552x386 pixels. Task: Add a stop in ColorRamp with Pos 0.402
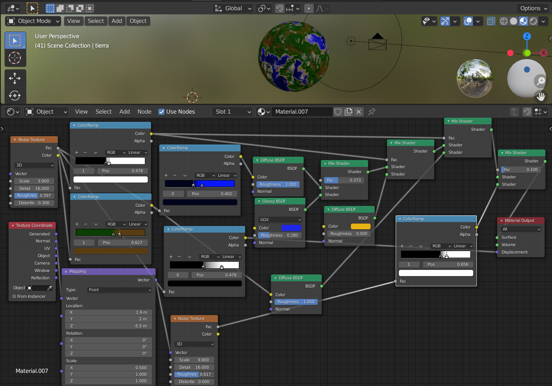coord(166,176)
